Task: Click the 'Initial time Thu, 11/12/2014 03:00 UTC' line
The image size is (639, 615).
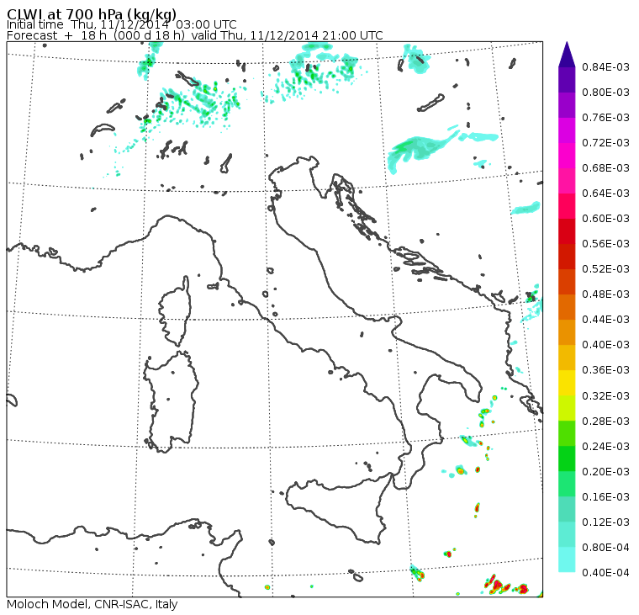Action: pyautogui.click(x=121, y=24)
